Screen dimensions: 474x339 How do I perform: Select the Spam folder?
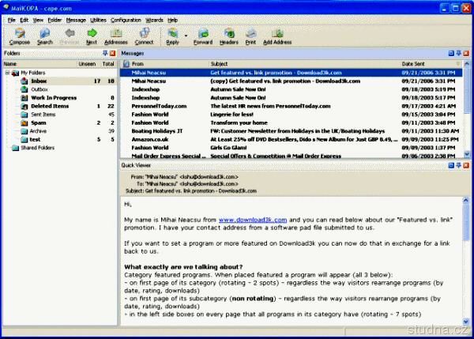[x=39, y=122]
